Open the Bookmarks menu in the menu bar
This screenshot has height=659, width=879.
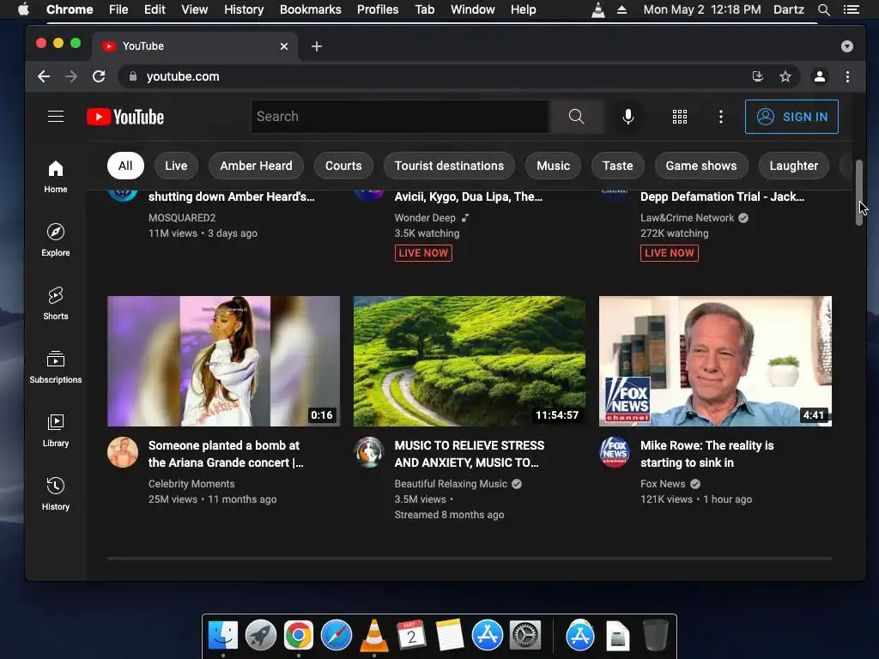[311, 9]
